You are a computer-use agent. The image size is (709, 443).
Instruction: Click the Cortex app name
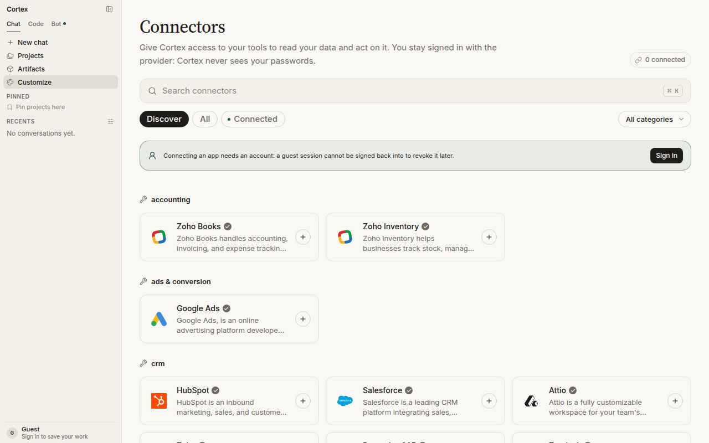(17, 9)
